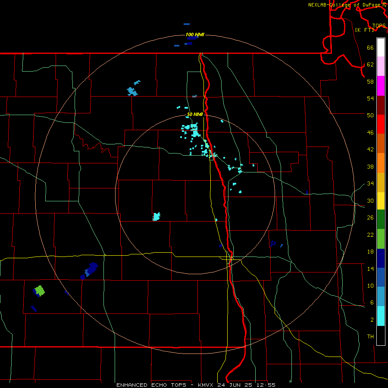Screen dimensions: 388x388
Task: Select the "24 JUN 25" date in caption
Action: click(x=235, y=385)
